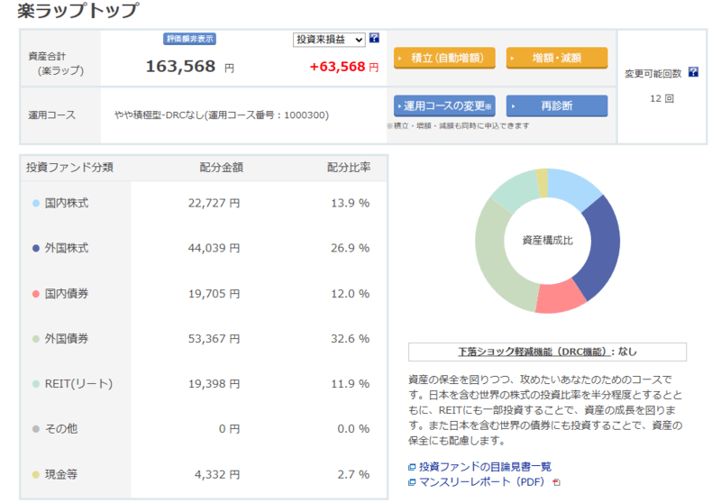Click the 32.6 % ratio cell
The width and height of the screenshot is (721, 503).
pos(350,339)
